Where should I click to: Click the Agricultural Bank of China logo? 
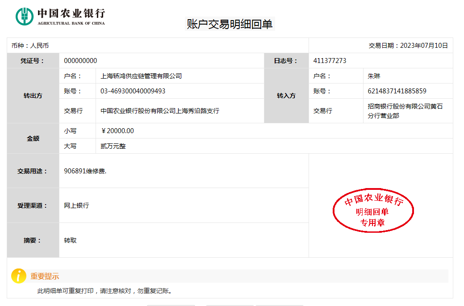60,17
